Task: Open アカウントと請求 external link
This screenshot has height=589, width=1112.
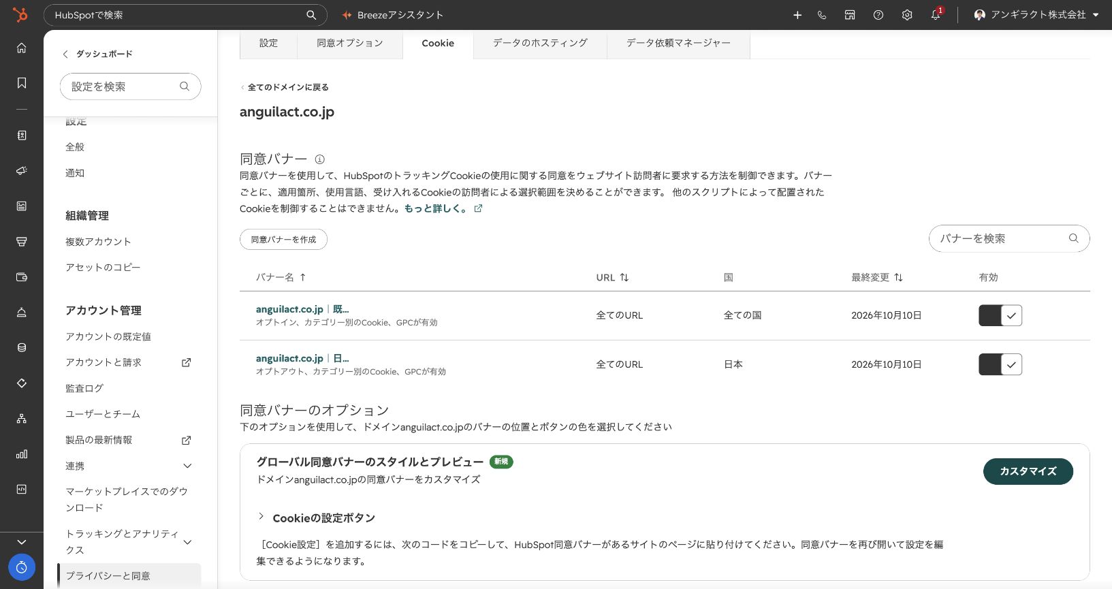Action: coord(128,362)
